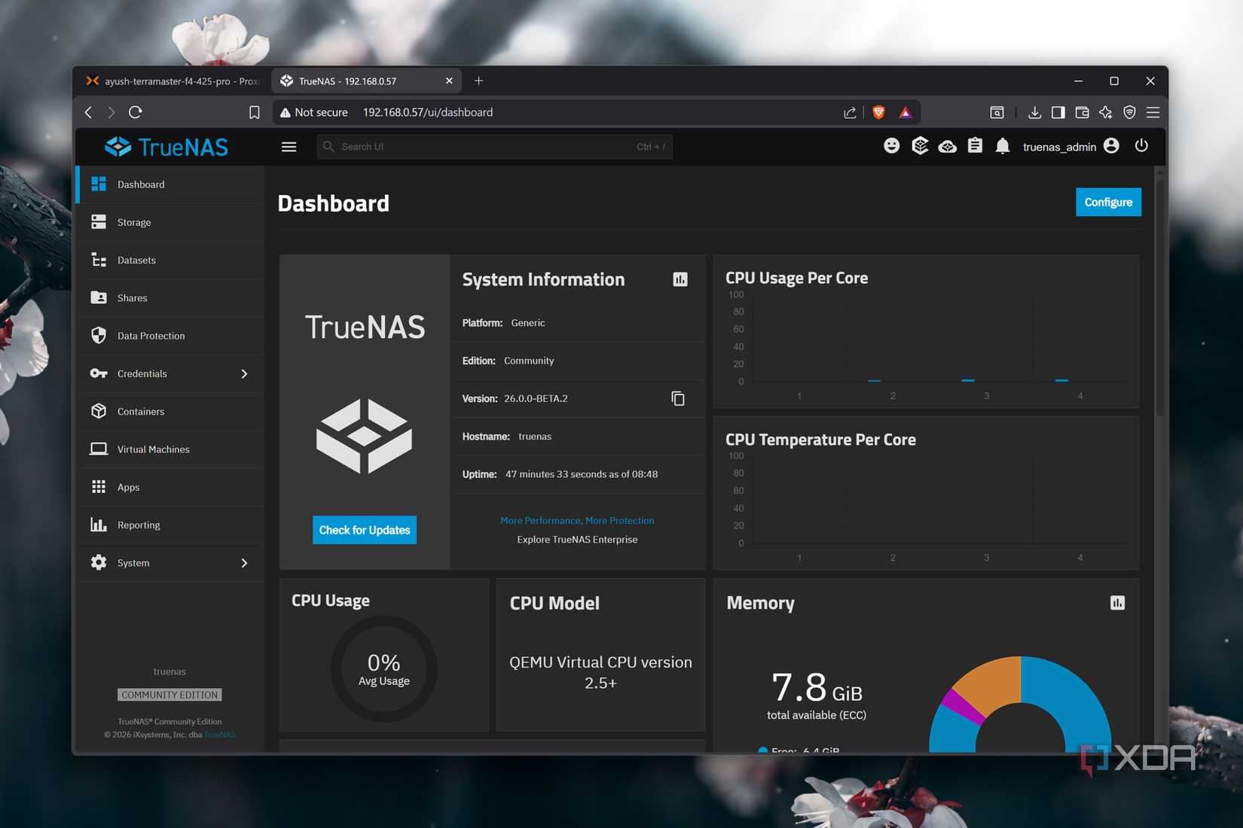Click the System gear icon

pyautogui.click(x=99, y=563)
